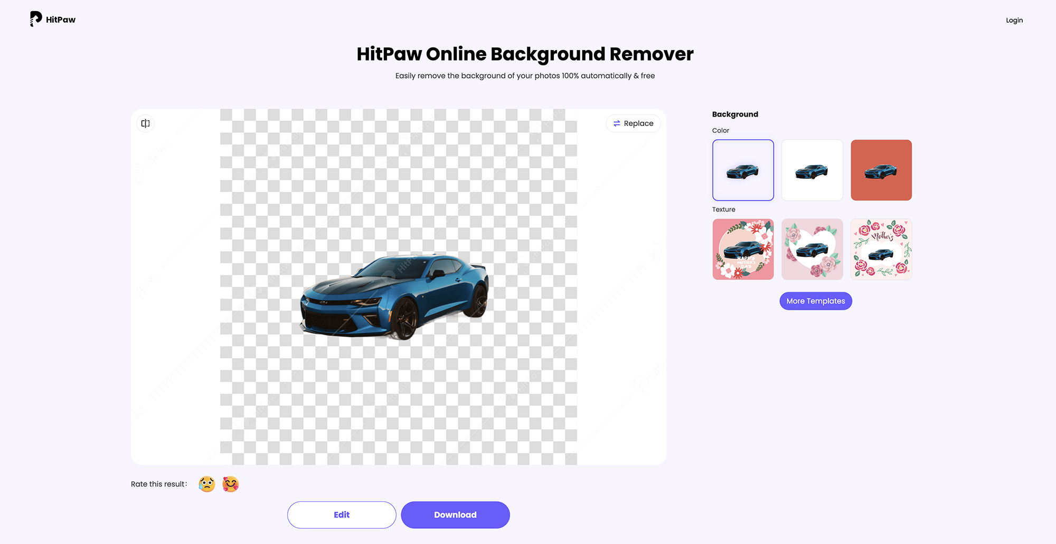Click the blue car preview image
Screen dimensions: 1056x544
point(396,293)
